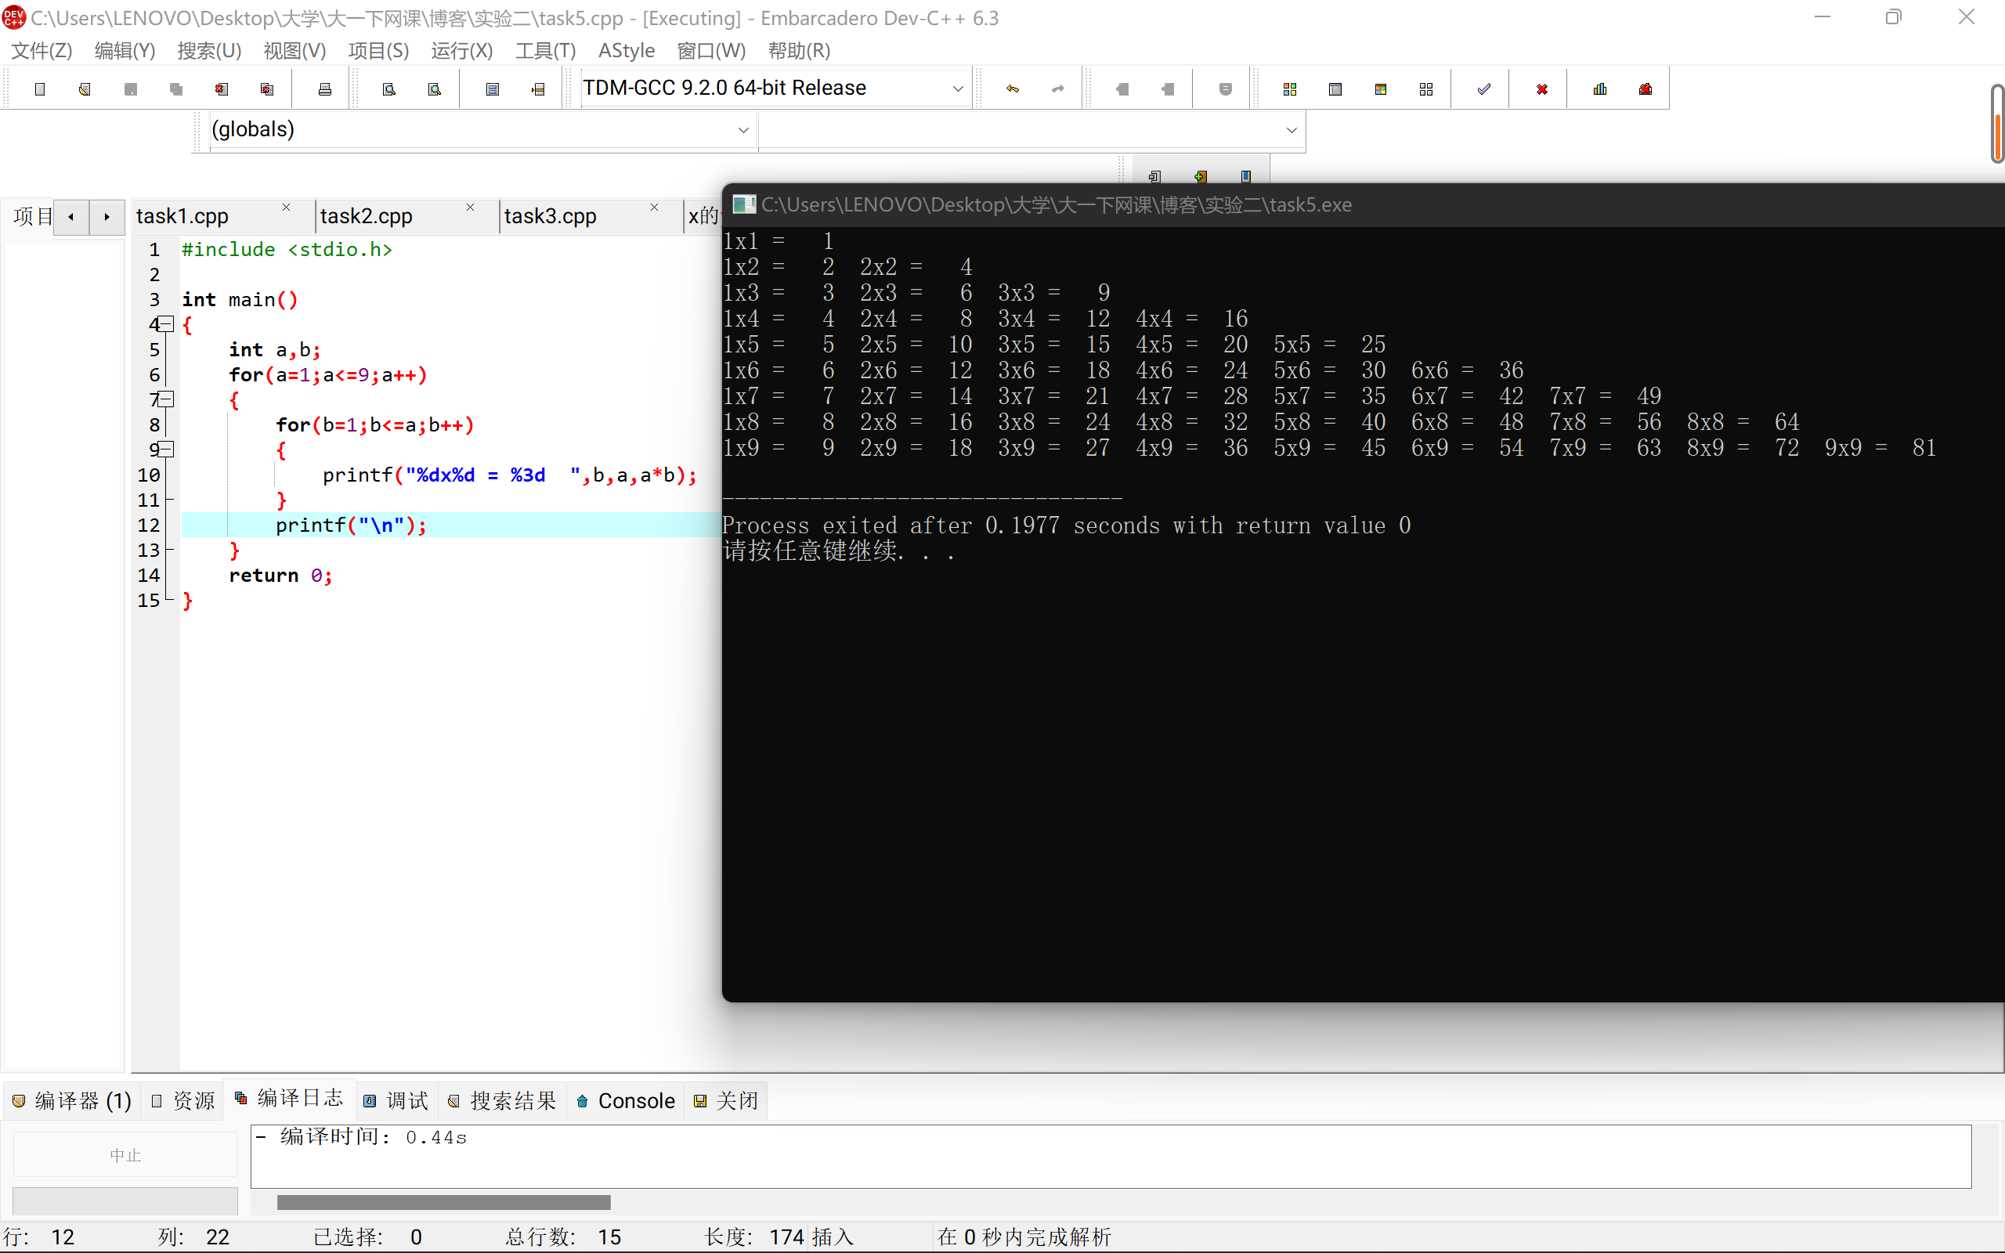
Task: Click the Compile grid icon
Action: point(1289,88)
